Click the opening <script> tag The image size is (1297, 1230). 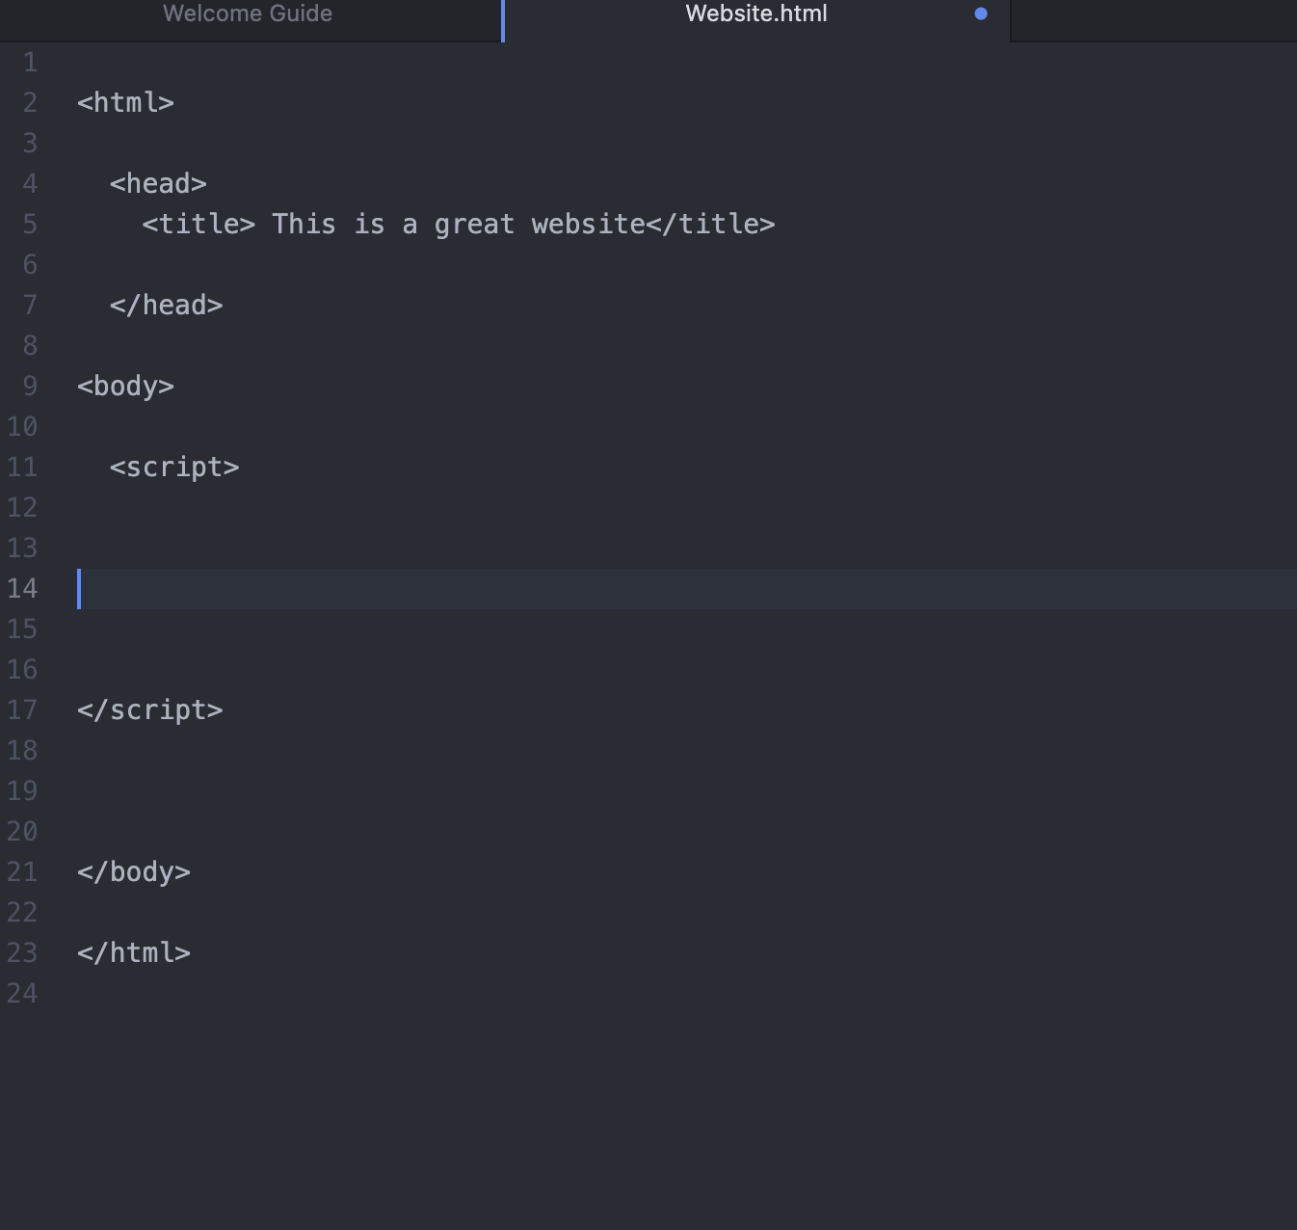(174, 468)
